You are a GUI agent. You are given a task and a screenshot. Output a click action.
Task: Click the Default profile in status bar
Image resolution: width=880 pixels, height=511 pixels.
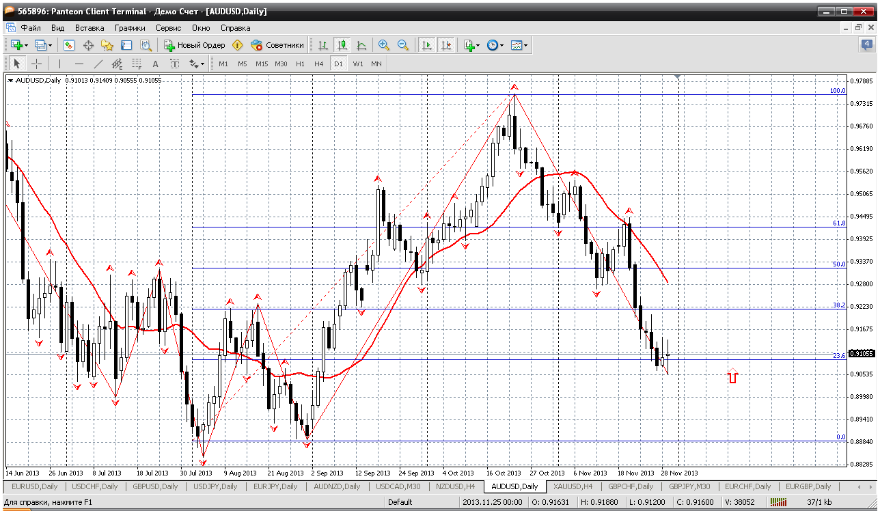click(x=400, y=502)
